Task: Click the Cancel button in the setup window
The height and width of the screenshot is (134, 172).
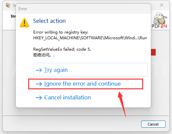Action: 153,124
